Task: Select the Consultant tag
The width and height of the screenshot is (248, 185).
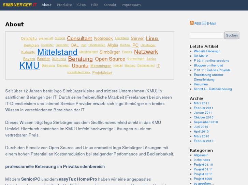Action: (79, 38)
